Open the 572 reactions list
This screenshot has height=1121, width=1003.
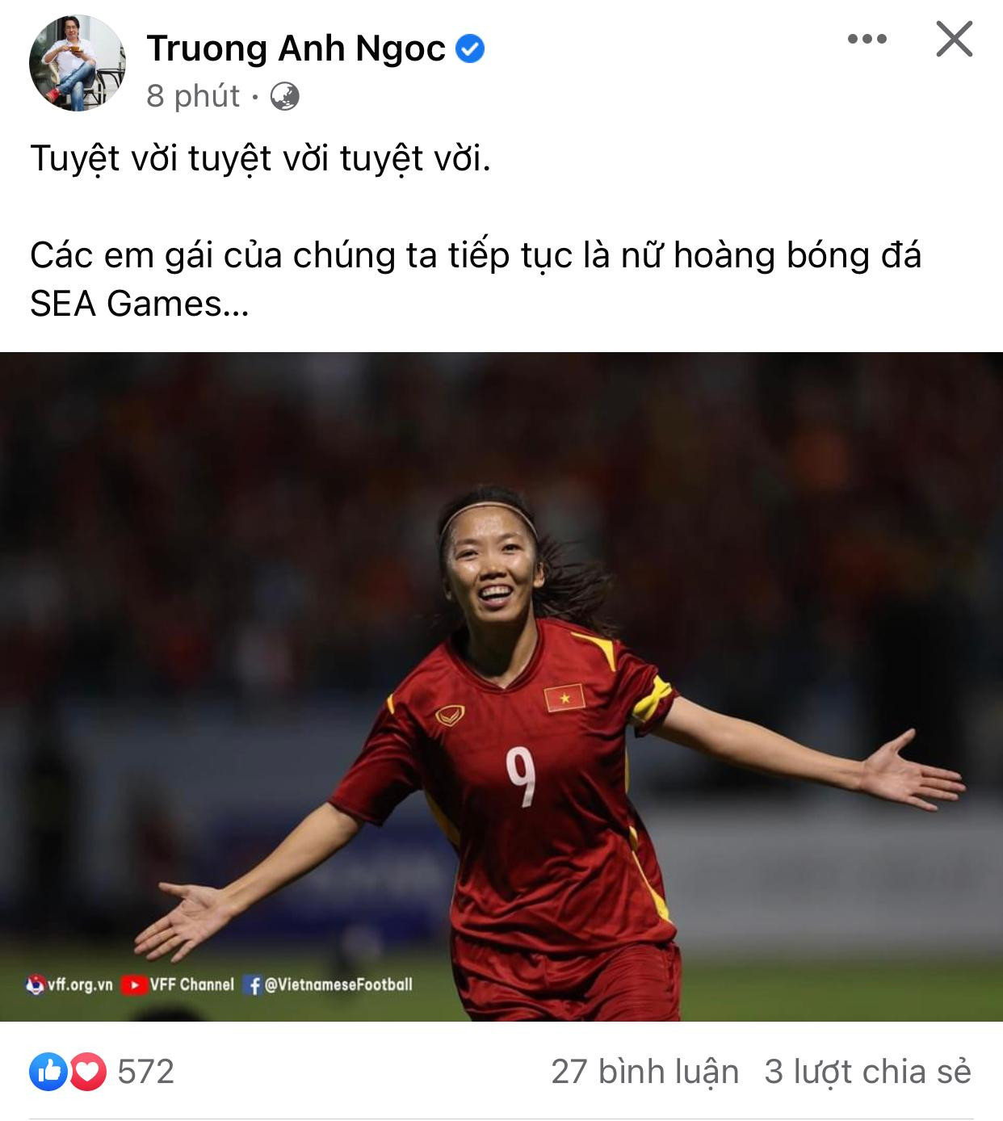coord(146,1072)
